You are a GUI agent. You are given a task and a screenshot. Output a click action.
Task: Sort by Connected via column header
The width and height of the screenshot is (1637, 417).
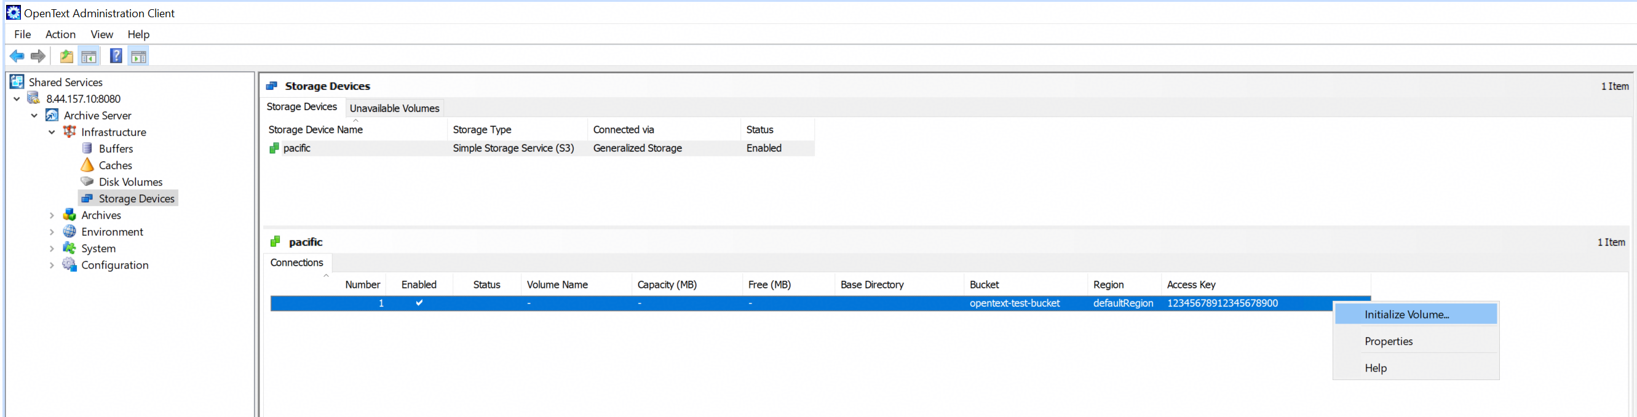pos(664,130)
